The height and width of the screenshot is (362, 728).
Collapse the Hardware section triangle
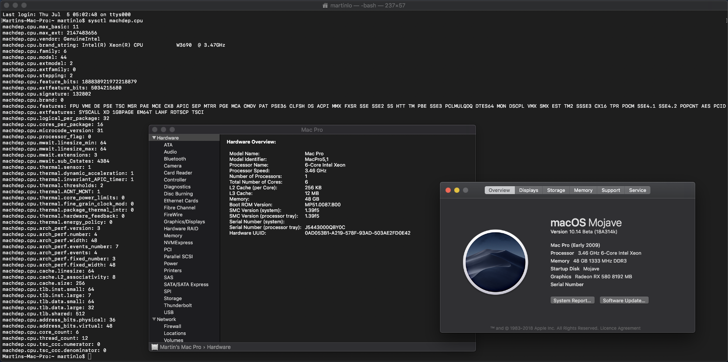154,138
